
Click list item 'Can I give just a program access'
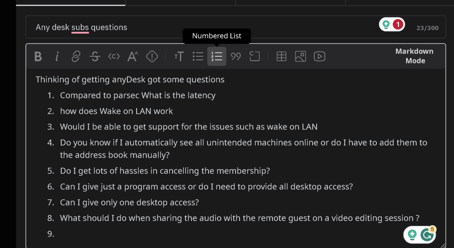click(206, 187)
